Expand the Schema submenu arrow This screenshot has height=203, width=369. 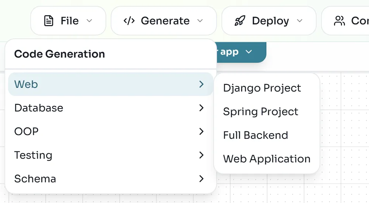[x=201, y=179]
